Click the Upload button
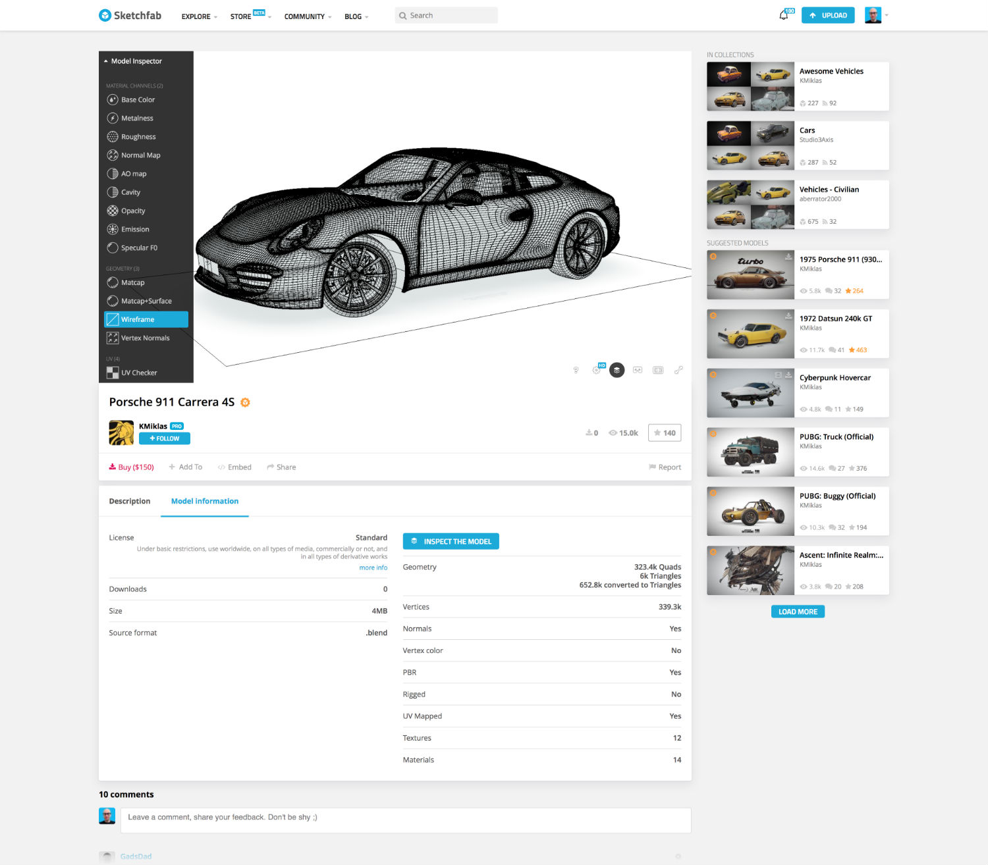The height and width of the screenshot is (865, 988). 828,15
